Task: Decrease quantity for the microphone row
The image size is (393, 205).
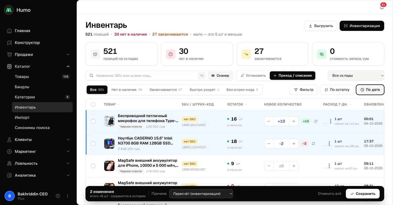Action: click(269, 121)
